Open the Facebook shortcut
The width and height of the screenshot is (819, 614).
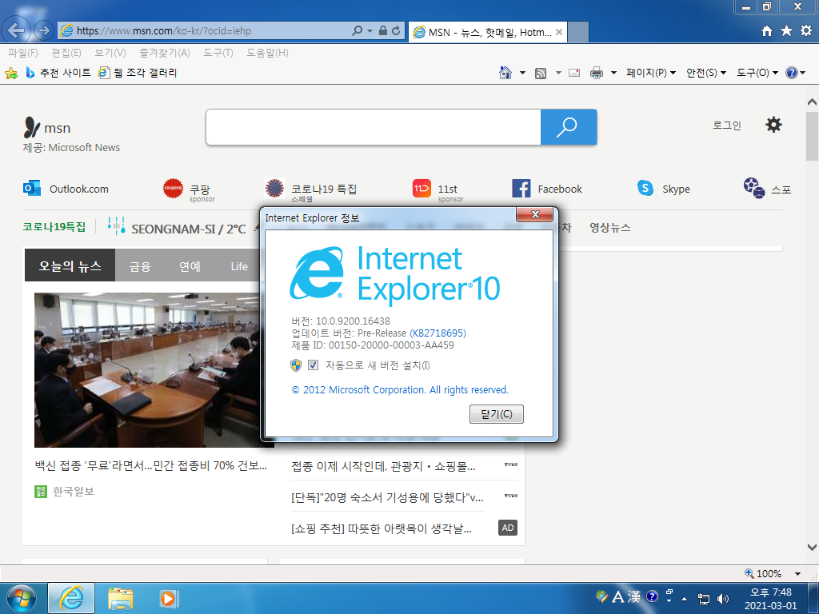(x=547, y=189)
